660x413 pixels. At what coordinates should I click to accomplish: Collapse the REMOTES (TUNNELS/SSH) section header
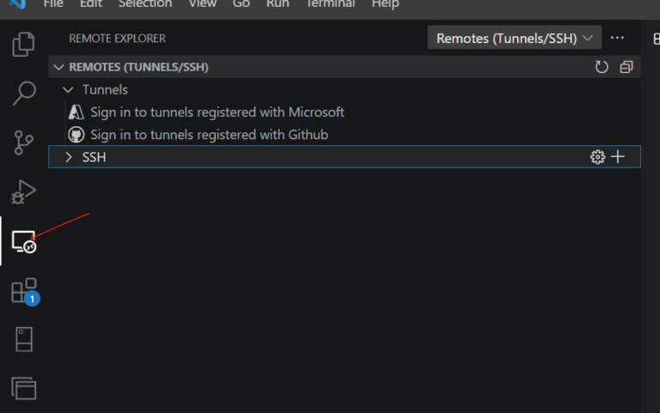click(58, 67)
